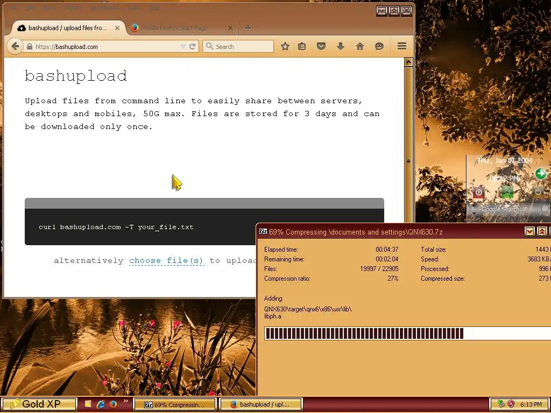
Task: Maximize the Firefox window
Action: tap(394, 11)
